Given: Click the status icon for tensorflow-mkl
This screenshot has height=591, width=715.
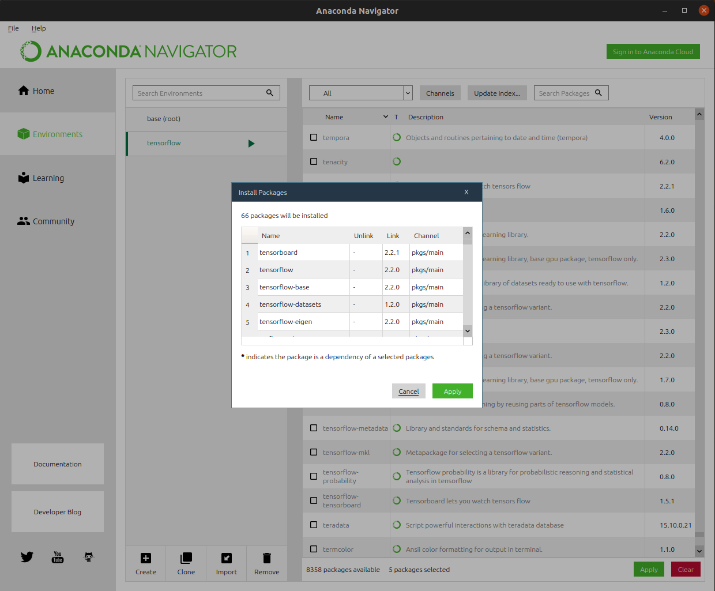Looking at the screenshot, I should pyautogui.click(x=397, y=452).
